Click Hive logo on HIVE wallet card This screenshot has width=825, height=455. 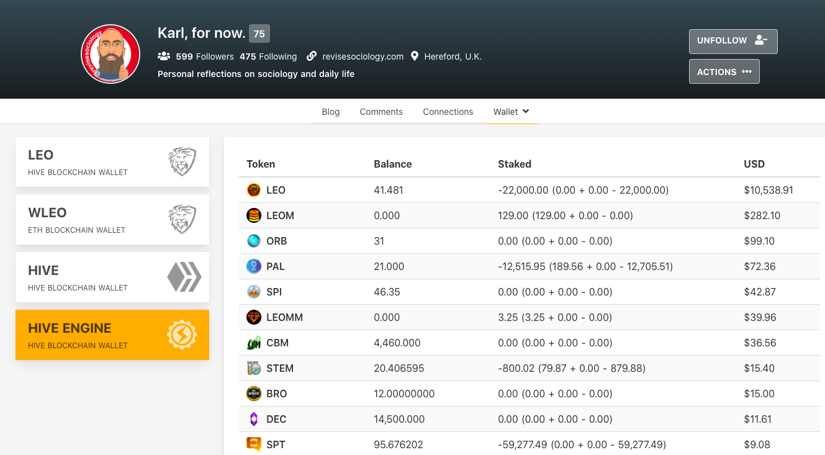point(184,277)
